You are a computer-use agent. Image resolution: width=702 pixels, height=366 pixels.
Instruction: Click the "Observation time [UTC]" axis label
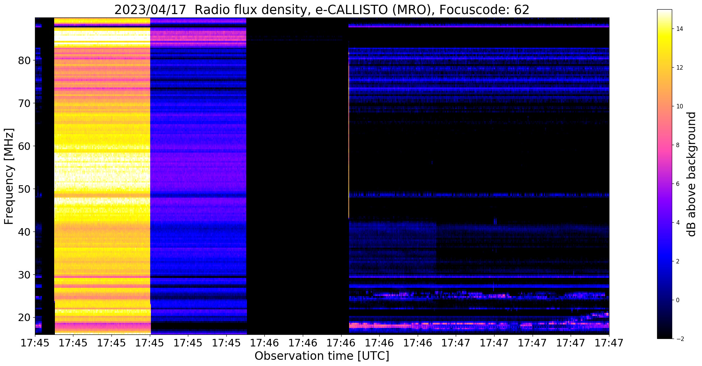pyautogui.click(x=322, y=356)
